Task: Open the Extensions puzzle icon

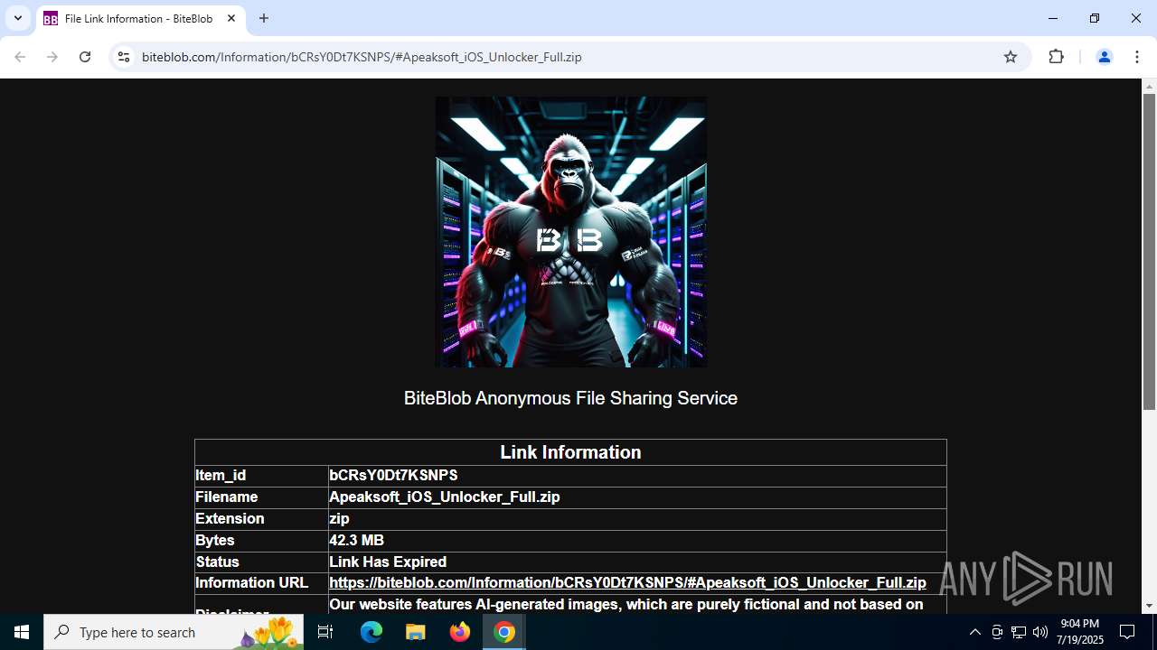Action: (1056, 57)
